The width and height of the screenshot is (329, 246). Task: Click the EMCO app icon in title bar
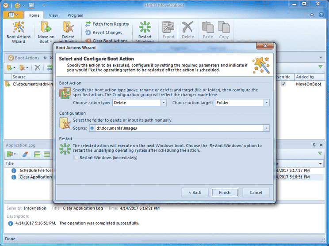coord(6,5)
